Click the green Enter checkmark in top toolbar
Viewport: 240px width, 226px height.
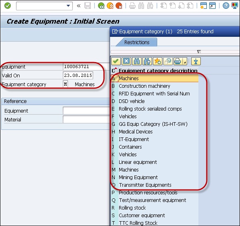tap(8, 6)
